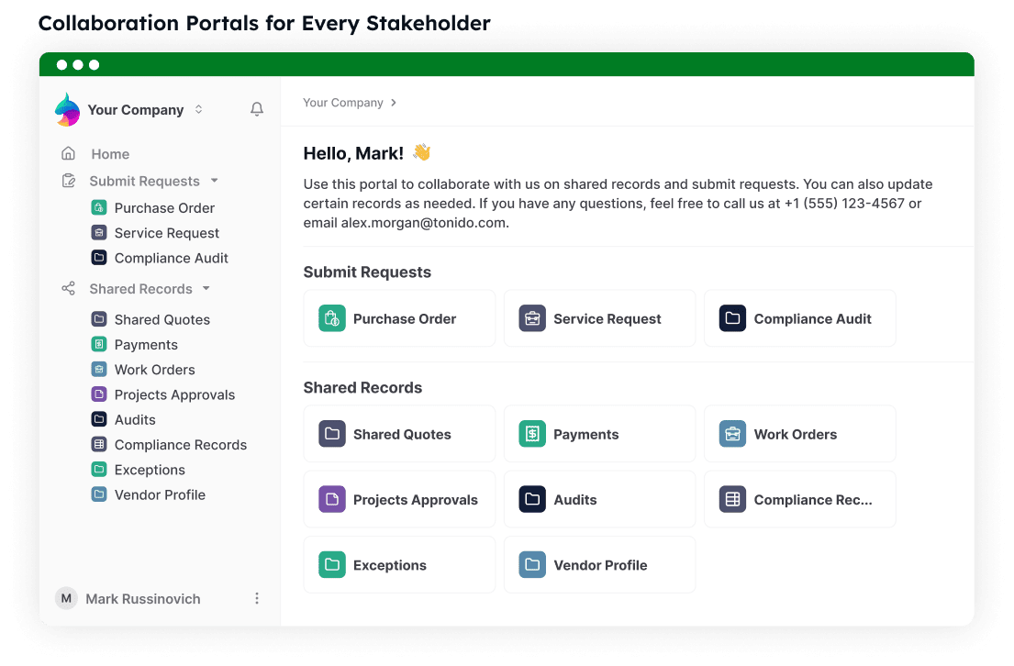Open the Compliance Audit request card
The width and height of the screenshot is (1014, 666).
tap(799, 318)
